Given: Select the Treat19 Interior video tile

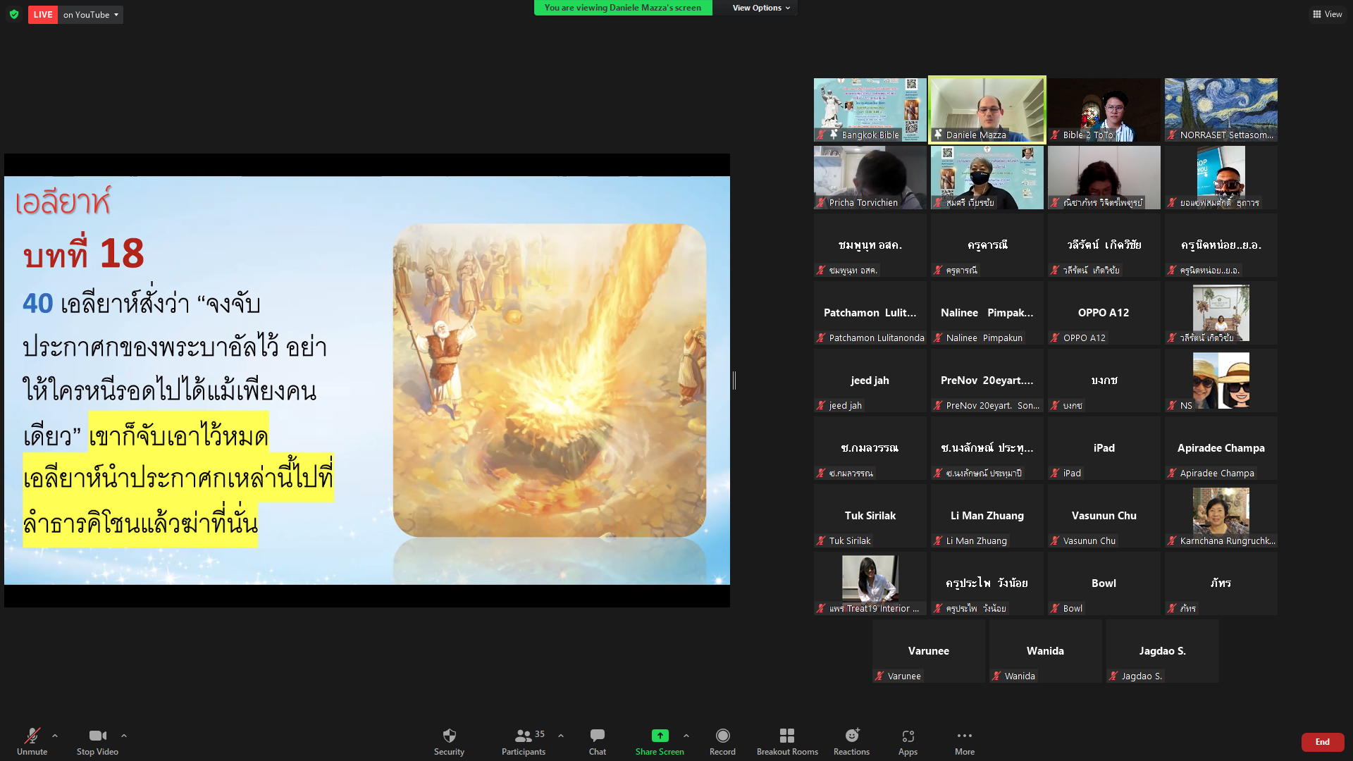Looking at the screenshot, I should coord(870,583).
